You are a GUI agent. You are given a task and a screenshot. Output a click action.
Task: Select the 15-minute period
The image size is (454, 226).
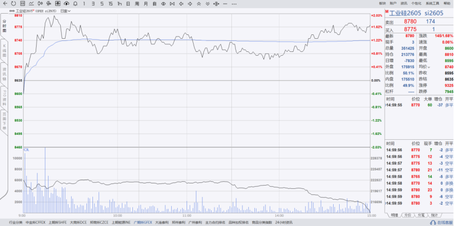tap(110, 4)
